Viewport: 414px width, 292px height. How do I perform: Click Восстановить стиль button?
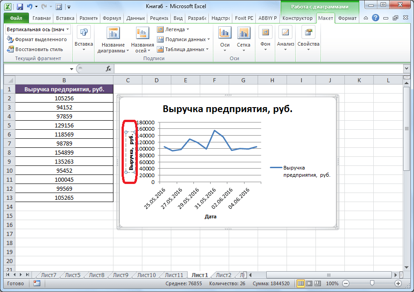tap(35, 49)
